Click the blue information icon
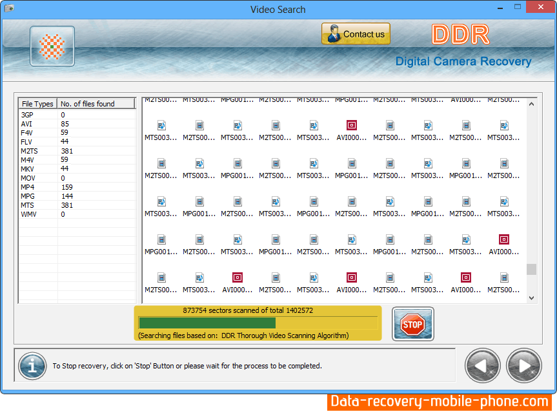The width and height of the screenshot is (557, 411). pyautogui.click(x=32, y=366)
